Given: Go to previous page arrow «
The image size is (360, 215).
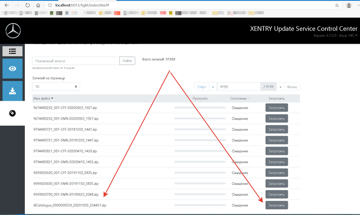Looking at the screenshot, I should [213, 87].
